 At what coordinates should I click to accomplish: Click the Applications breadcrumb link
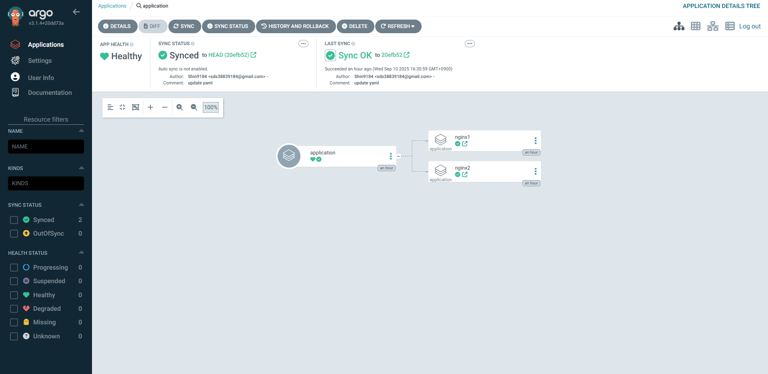click(x=112, y=6)
